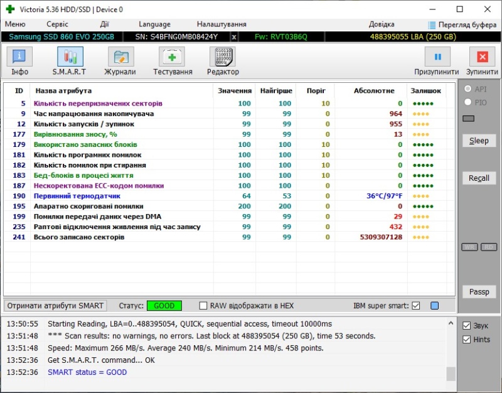Click the Поріг column header
Viewport: 502px width, 393px height.
tap(316, 90)
